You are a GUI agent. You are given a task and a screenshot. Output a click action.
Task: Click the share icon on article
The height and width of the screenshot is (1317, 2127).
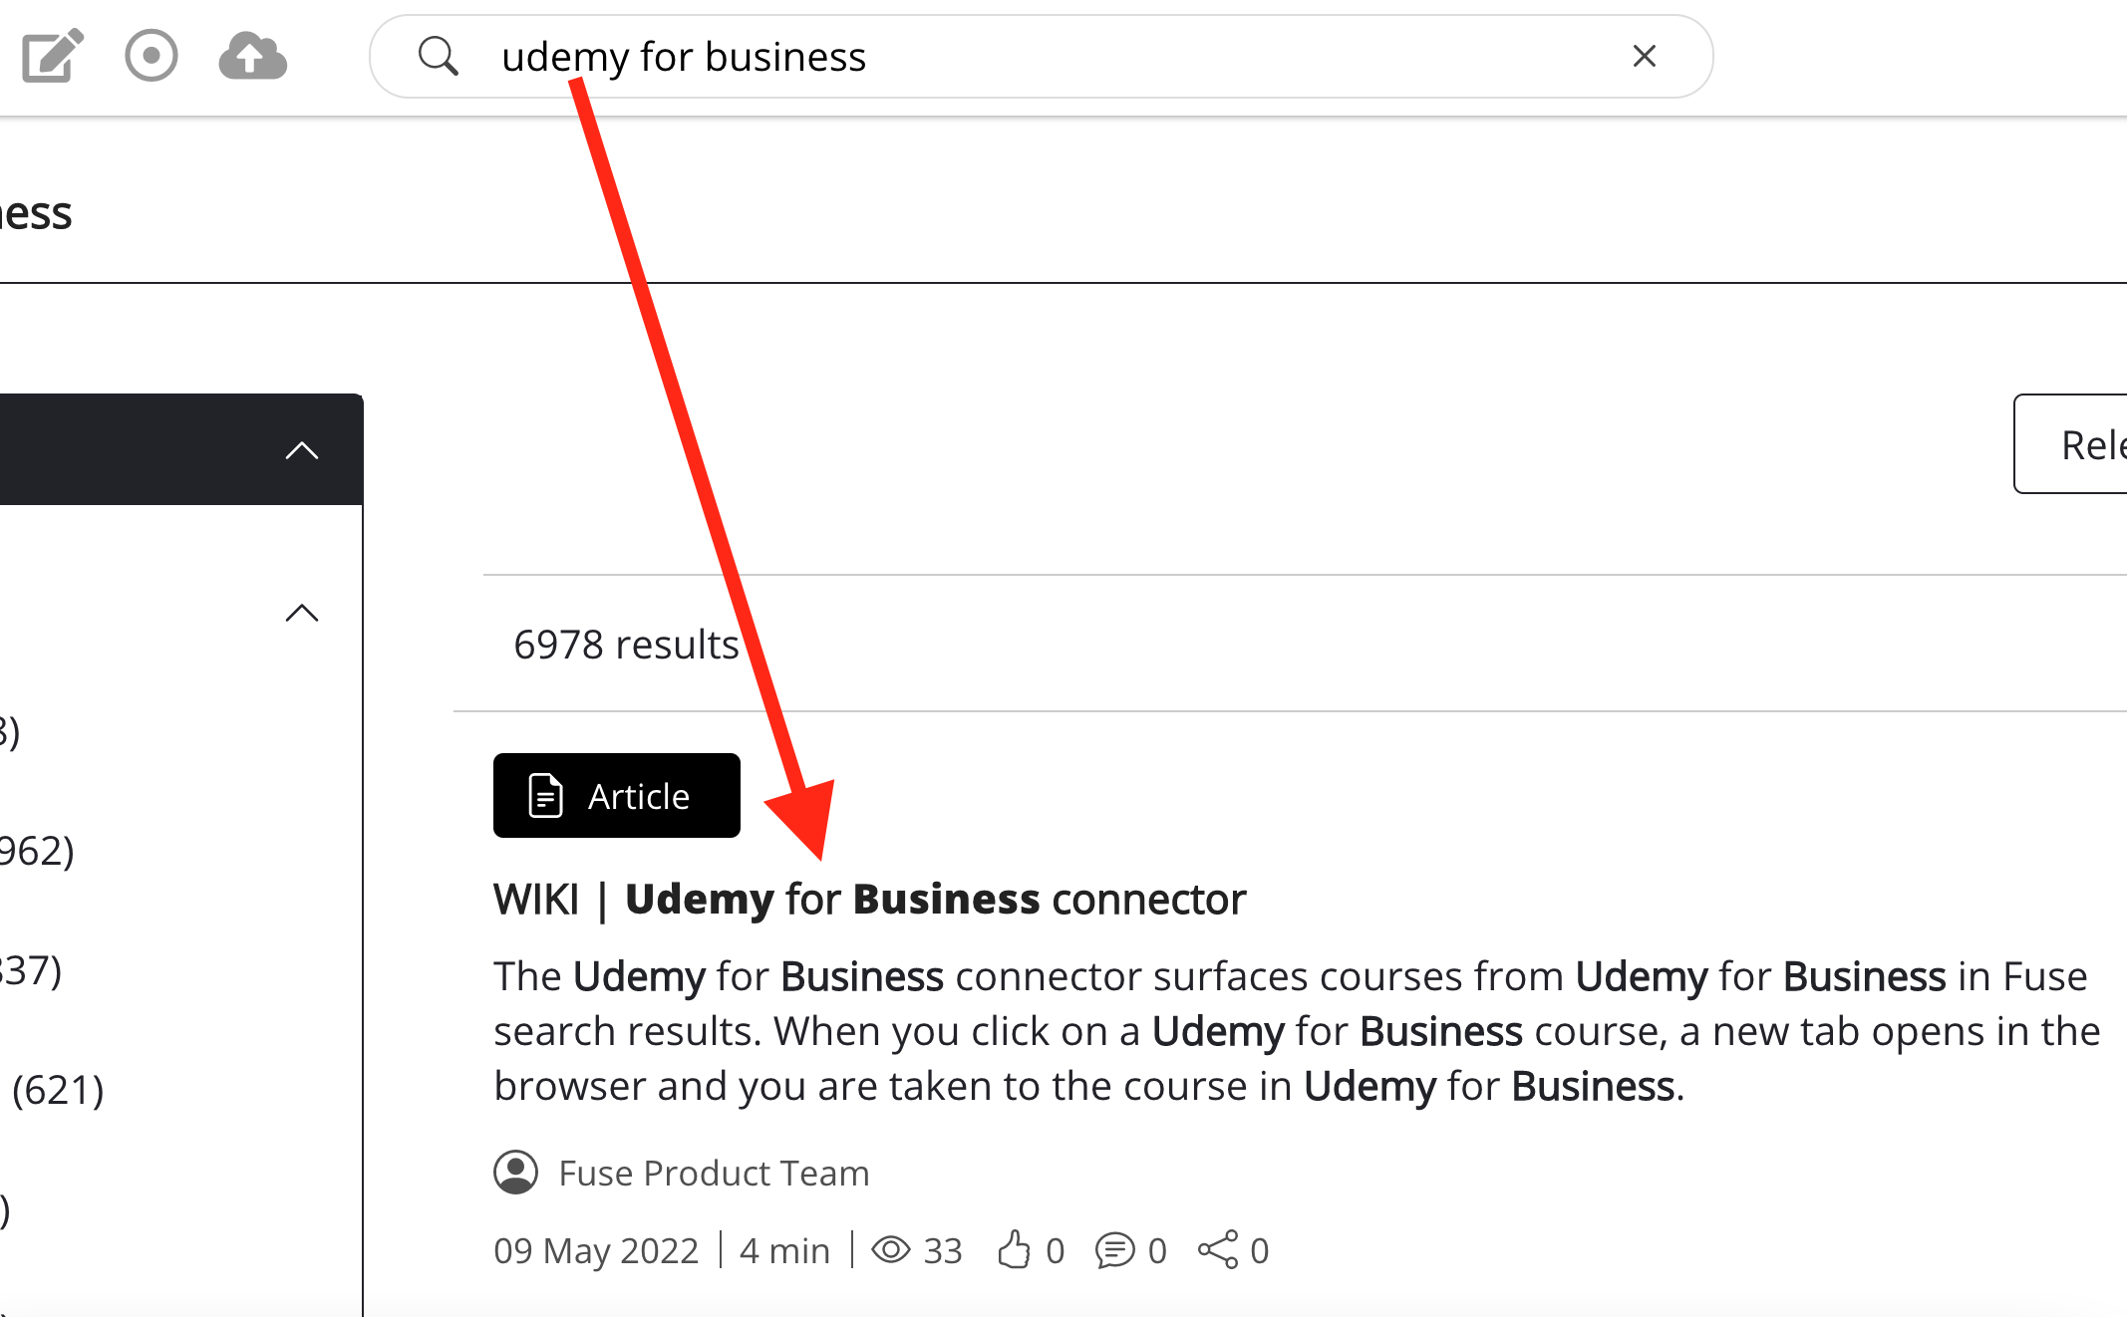coord(1218,1249)
